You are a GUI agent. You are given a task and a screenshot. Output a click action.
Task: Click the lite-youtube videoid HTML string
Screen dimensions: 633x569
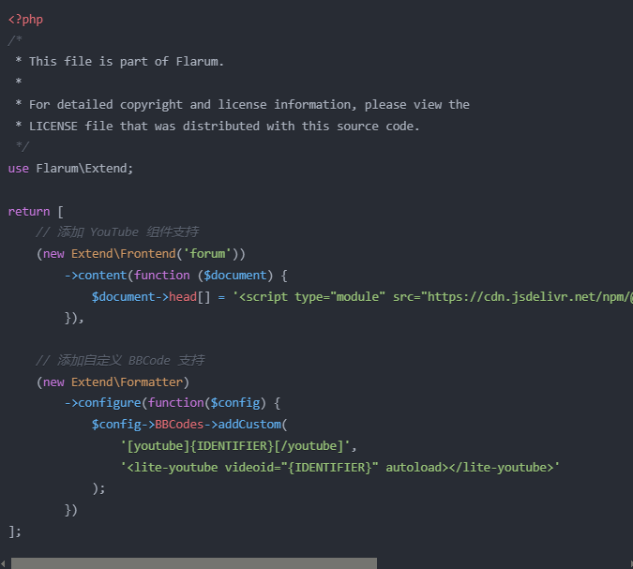tap(339, 467)
